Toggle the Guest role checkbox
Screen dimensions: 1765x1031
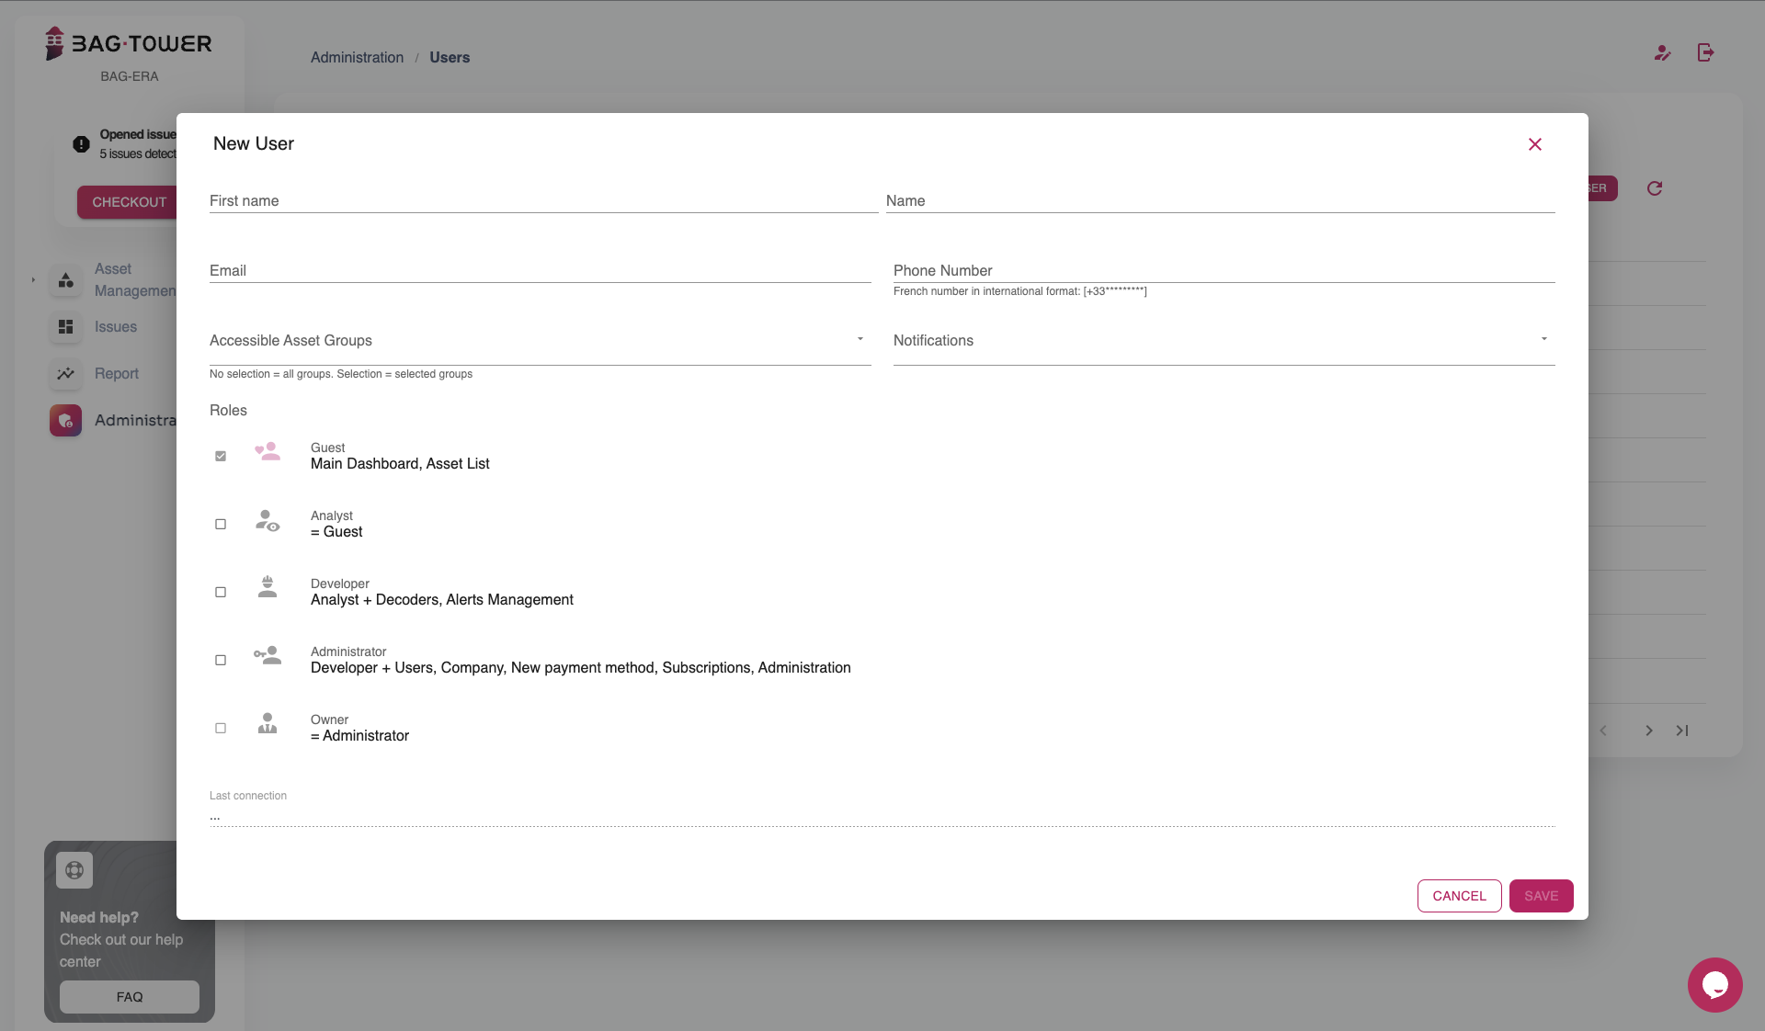220,456
